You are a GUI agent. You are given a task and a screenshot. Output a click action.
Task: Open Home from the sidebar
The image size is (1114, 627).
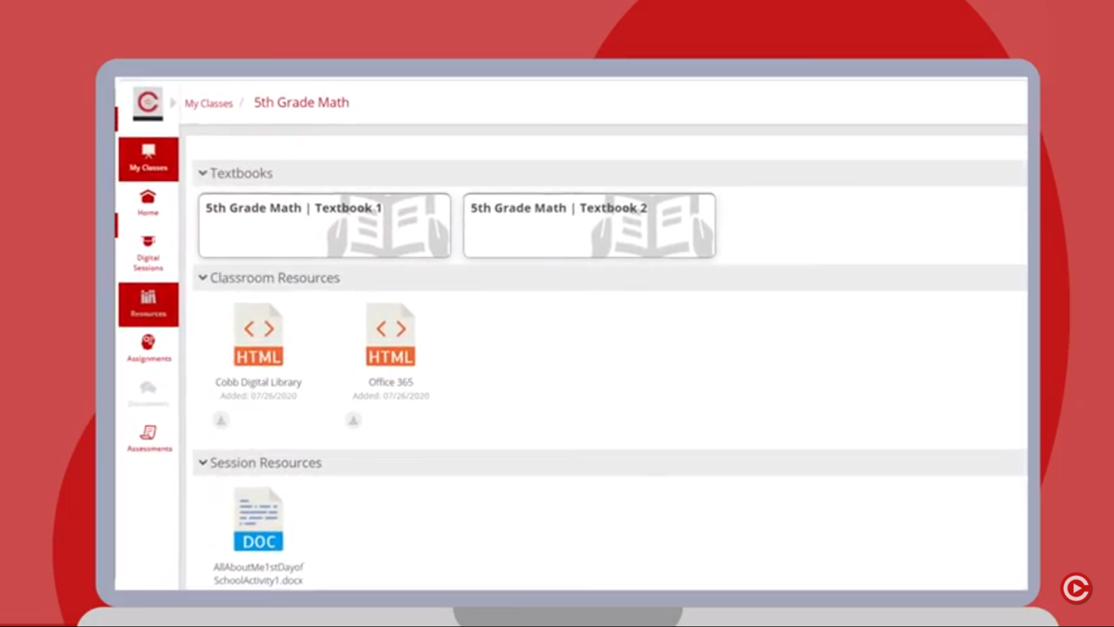149,202
